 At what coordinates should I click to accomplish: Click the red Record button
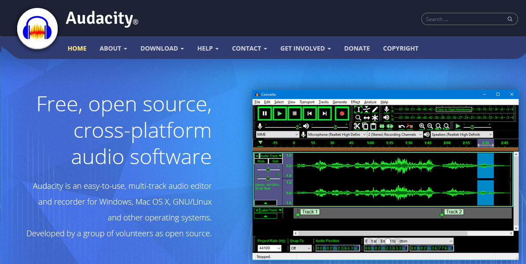342,114
